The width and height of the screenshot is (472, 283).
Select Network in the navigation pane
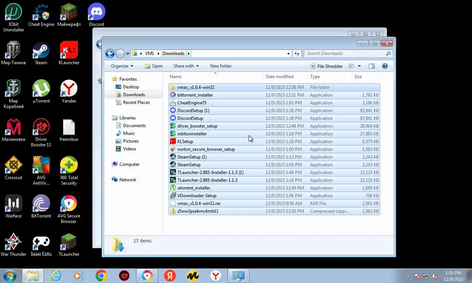tap(128, 180)
